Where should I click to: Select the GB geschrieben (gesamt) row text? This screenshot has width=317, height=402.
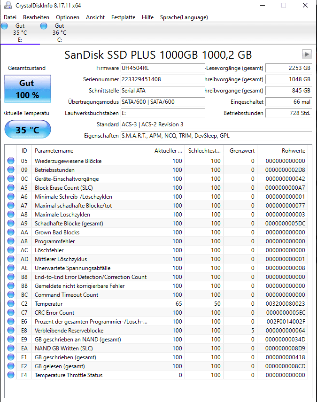[x=65, y=357]
